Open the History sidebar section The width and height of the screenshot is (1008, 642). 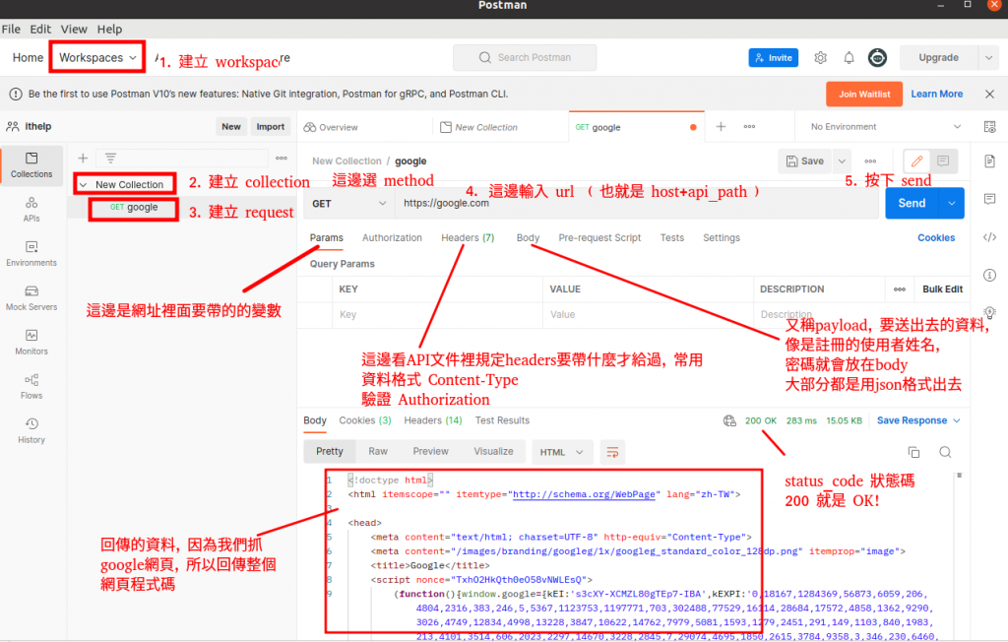pos(31,431)
